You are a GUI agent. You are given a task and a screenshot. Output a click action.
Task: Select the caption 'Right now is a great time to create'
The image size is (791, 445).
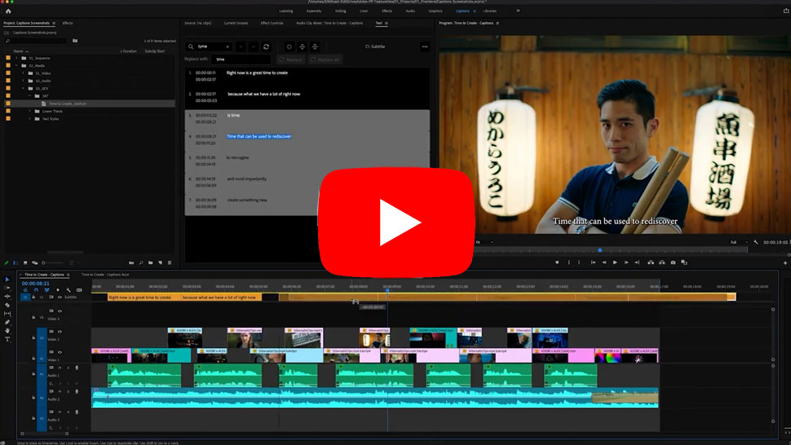click(x=257, y=73)
